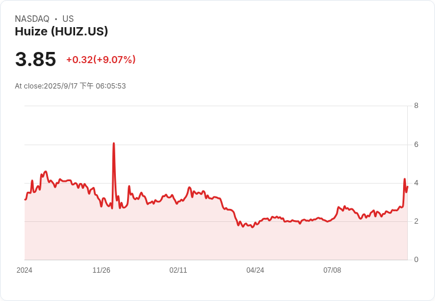Click the 04/24 x-axis date label
Image resolution: width=435 pixels, height=301 pixels.
click(x=255, y=270)
